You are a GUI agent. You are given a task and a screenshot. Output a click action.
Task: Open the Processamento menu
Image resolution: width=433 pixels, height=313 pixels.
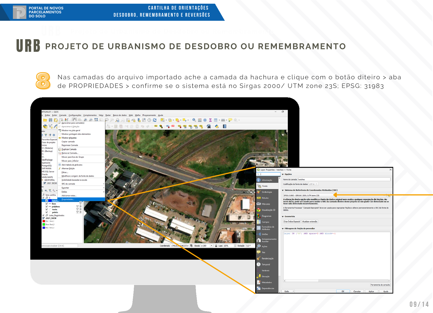pyautogui.click(x=149, y=115)
